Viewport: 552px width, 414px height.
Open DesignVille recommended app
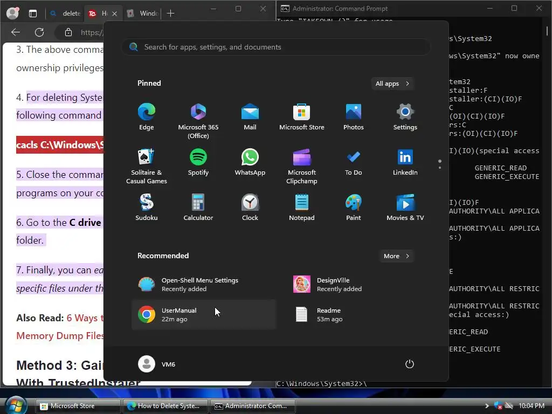pyautogui.click(x=359, y=285)
